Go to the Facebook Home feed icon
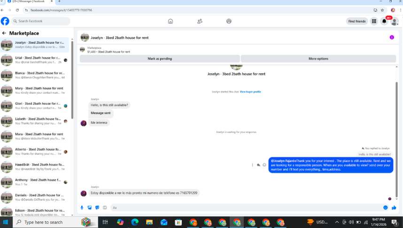 pyautogui.click(x=170, y=21)
